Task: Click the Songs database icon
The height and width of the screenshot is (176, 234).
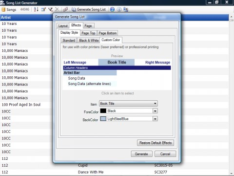Action: (3, 9)
